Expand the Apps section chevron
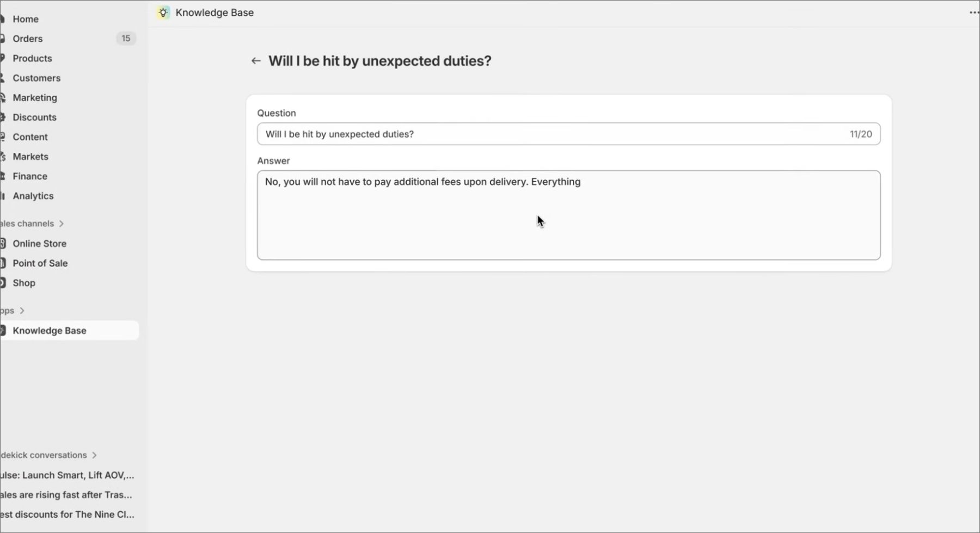The image size is (980, 533). coord(22,311)
